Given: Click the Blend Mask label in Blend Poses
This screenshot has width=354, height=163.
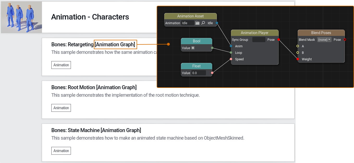Looking at the screenshot, I should [307, 40].
